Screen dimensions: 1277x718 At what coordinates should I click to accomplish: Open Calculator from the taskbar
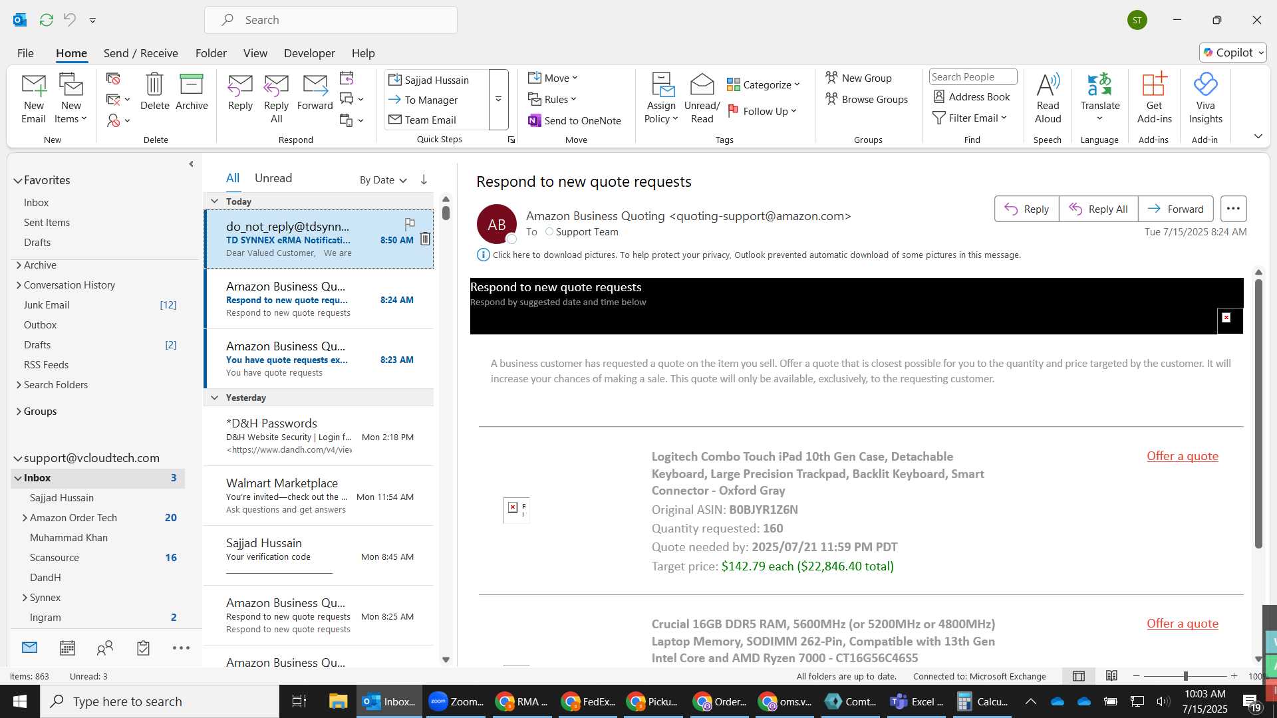tap(982, 701)
